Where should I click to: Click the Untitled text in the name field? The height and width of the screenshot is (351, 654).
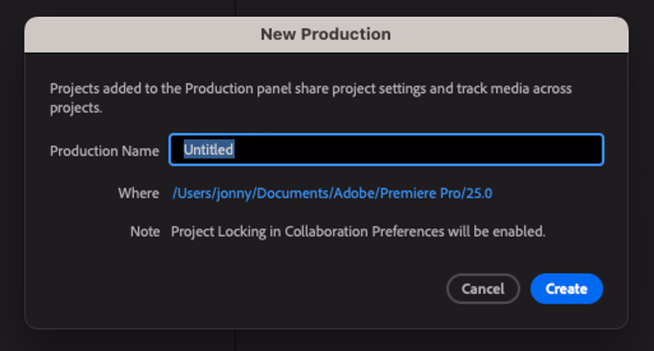click(208, 149)
